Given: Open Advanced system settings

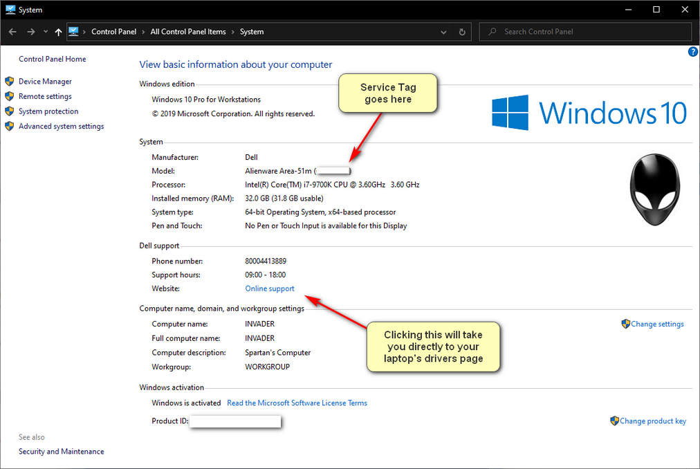Looking at the screenshot, I should pos(61,127).
